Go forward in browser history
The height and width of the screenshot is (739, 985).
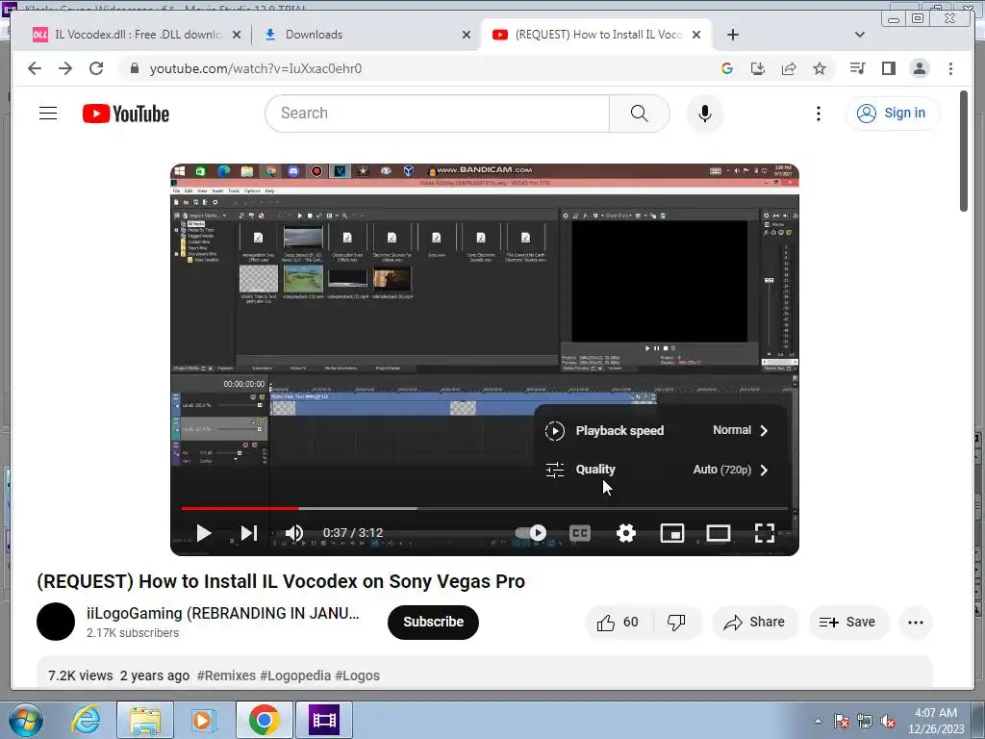coord(65,68)
